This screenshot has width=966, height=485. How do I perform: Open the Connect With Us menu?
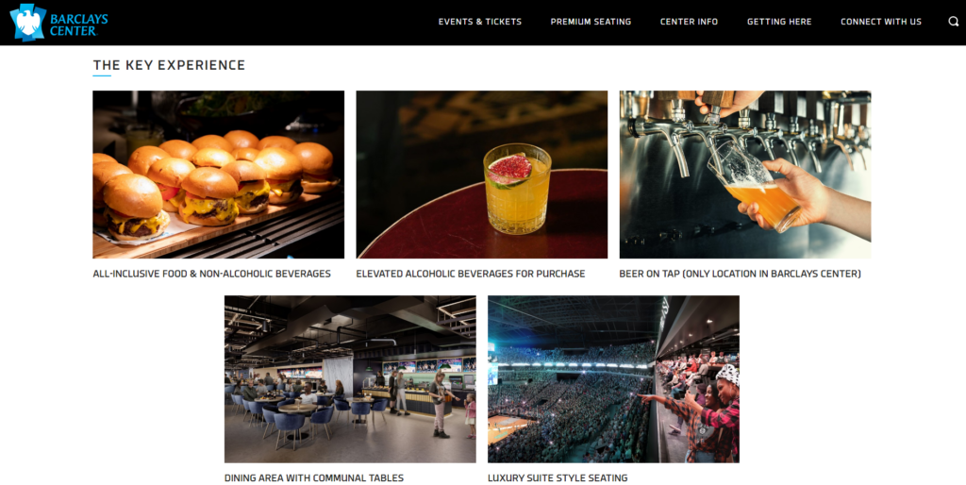click(x=881, y=22)
